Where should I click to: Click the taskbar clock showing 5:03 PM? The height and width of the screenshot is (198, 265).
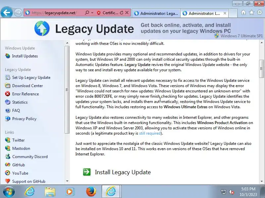coord(248,192)
